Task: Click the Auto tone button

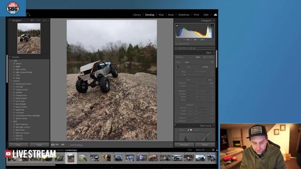Action: (210, 80)
